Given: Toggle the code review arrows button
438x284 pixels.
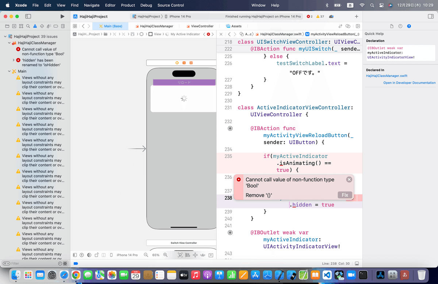Looking at the screenshot, I should 340,26.
